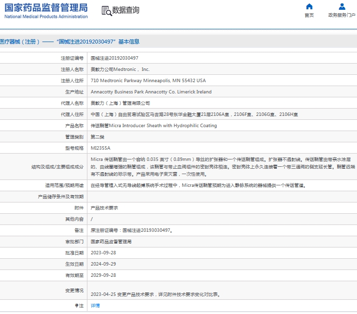This screenshot has height=314, width=357.
Task: Click the structure description starting with Micra 传送鞘管
Action: (x=223, y=167)
